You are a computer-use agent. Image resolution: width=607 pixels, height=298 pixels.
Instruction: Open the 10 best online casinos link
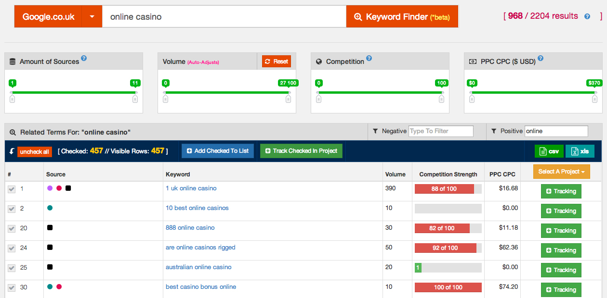tap(197, 208)
